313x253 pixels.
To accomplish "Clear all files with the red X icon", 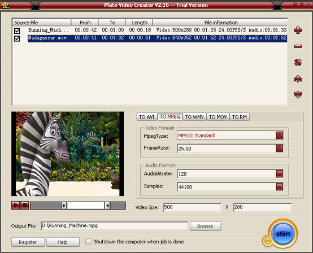I will (x=298, y=63).
